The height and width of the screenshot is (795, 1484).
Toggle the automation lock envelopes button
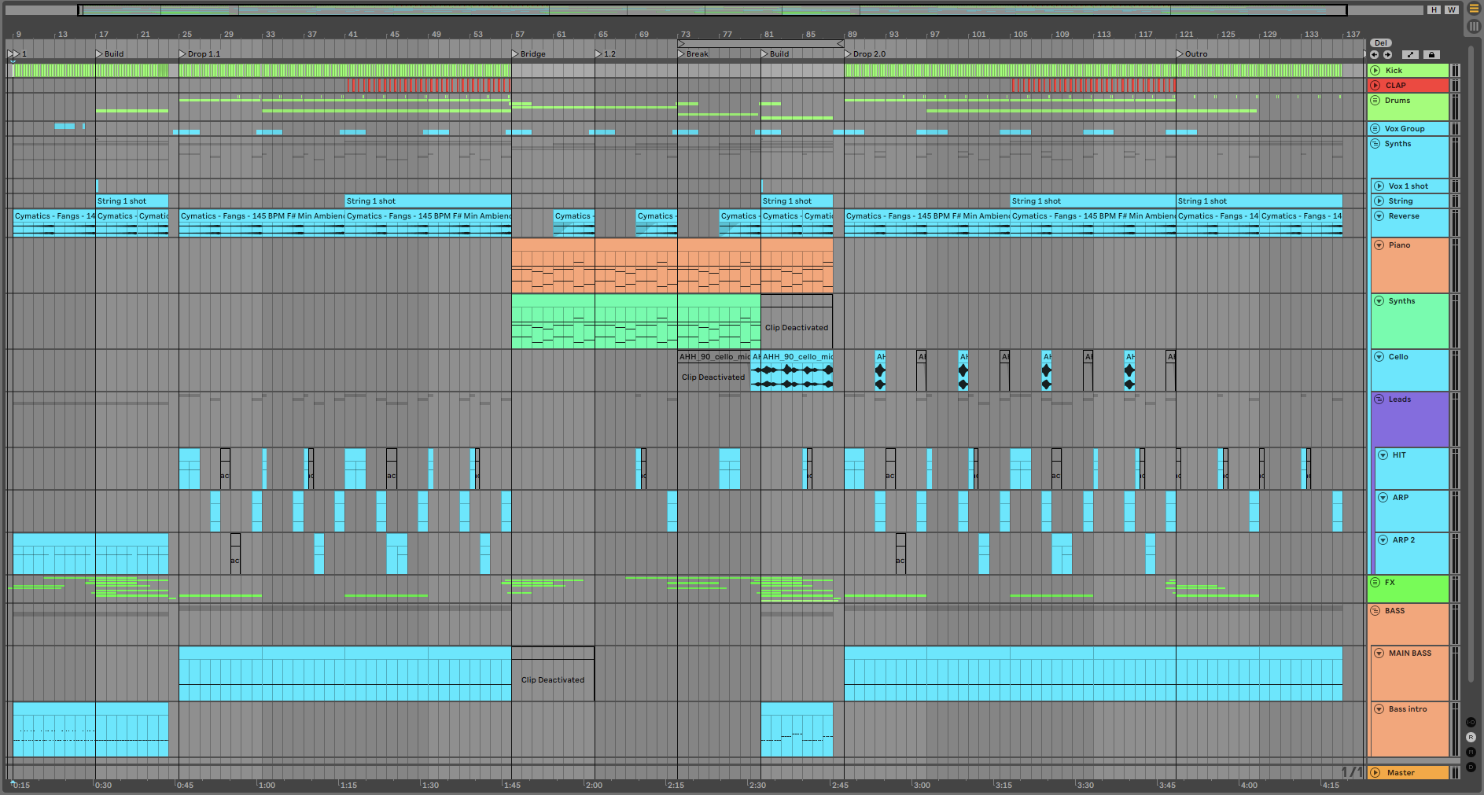click(x=1431, y=55)
